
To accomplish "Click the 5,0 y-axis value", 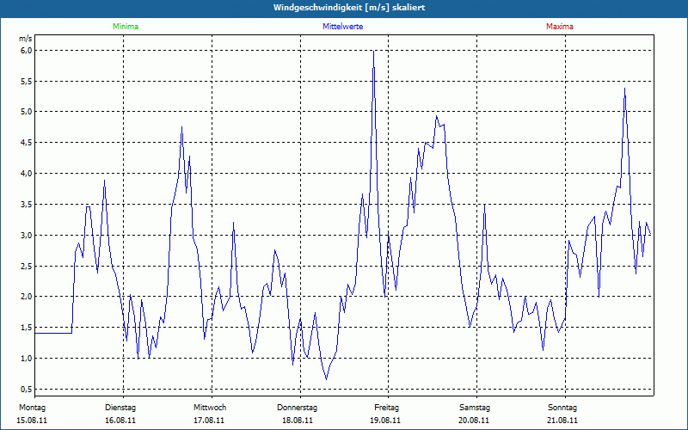I will pyautogui.click(x=27, y=112).
